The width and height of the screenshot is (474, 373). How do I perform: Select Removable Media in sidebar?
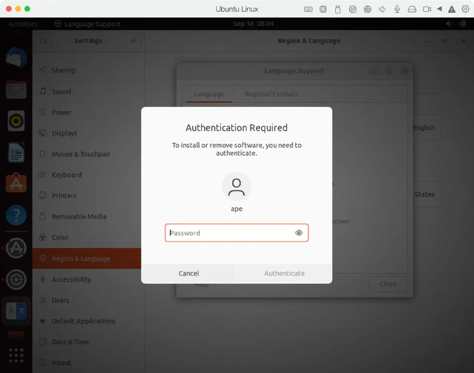pos(88,216)
